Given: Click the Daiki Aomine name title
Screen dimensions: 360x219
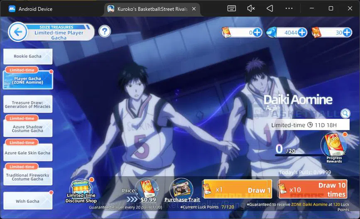Looking at the screenshot, I should [x=298, y=100].
